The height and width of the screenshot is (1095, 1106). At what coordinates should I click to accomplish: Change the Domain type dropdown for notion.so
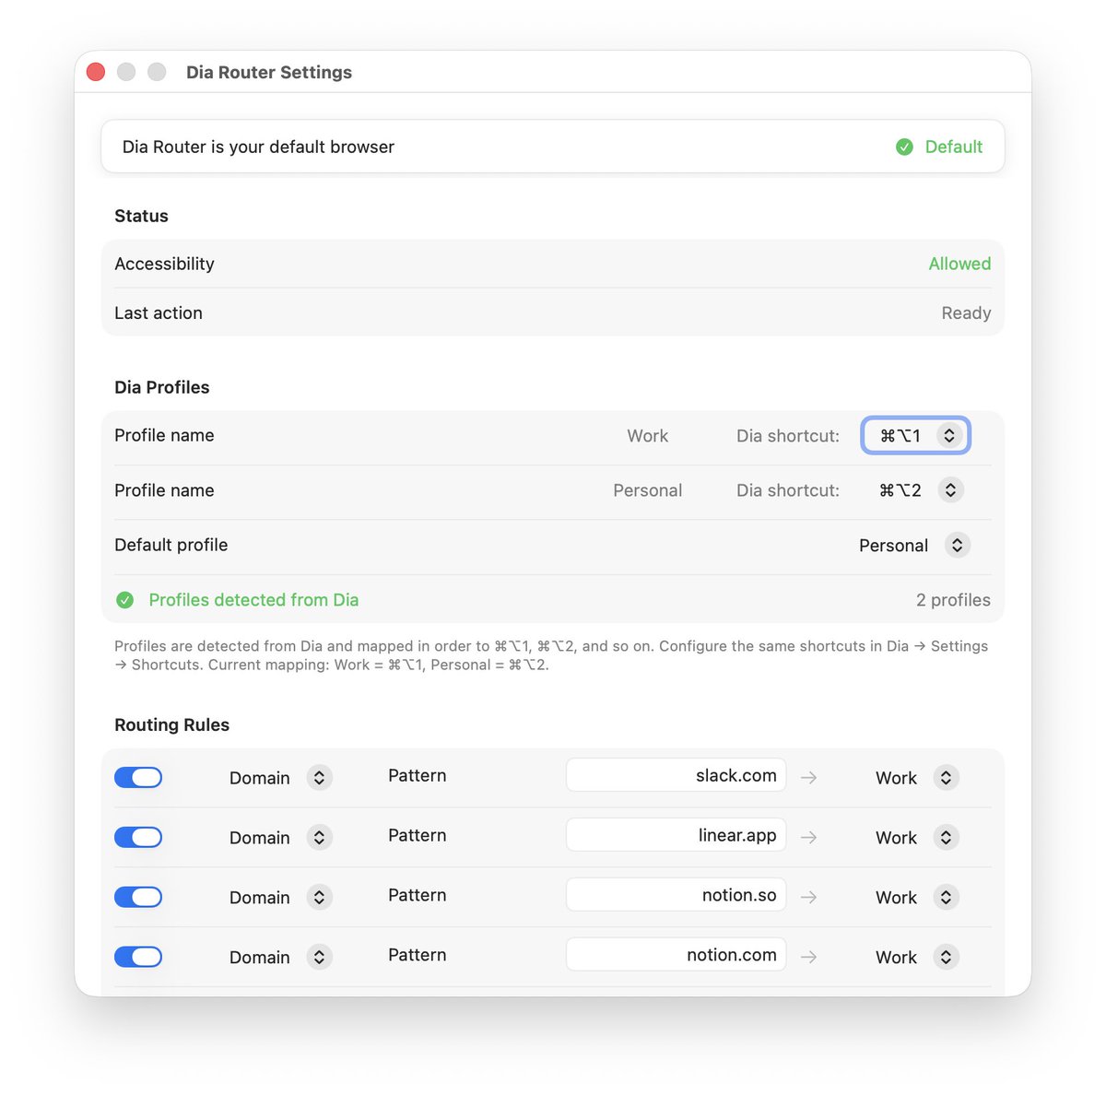[x=279, y=898]
